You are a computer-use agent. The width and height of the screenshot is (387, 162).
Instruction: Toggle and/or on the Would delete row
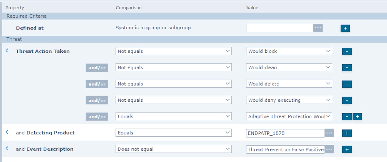[x=97, y=84]
